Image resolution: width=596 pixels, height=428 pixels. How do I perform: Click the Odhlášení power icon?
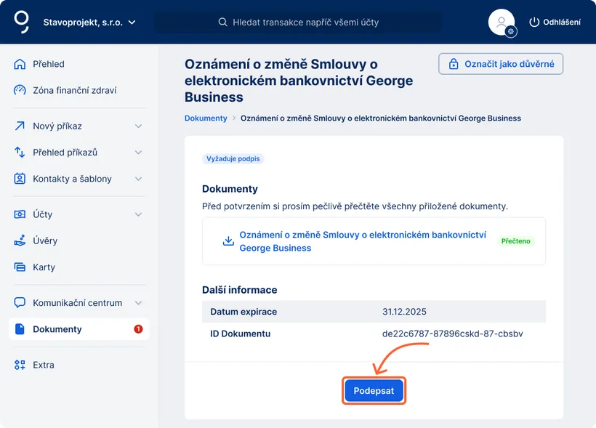point(534,22)
